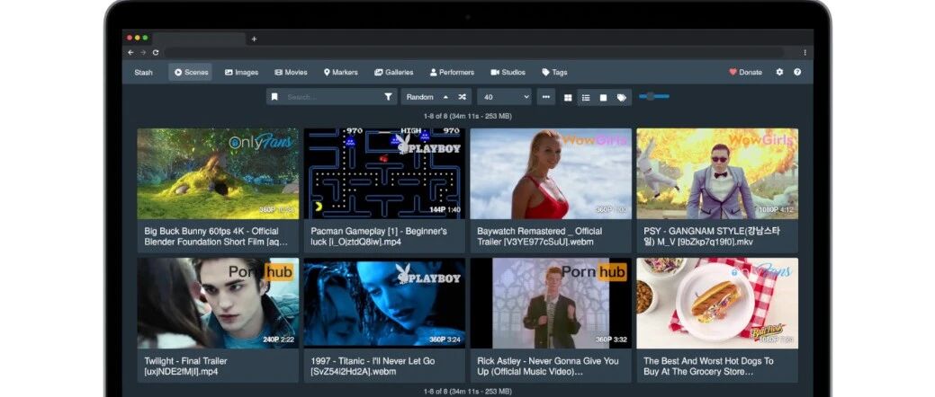Open Big Buck Bunny scene thumbnail
The height and width of the screenshot is (397, 935).
(x=218, y=173)
